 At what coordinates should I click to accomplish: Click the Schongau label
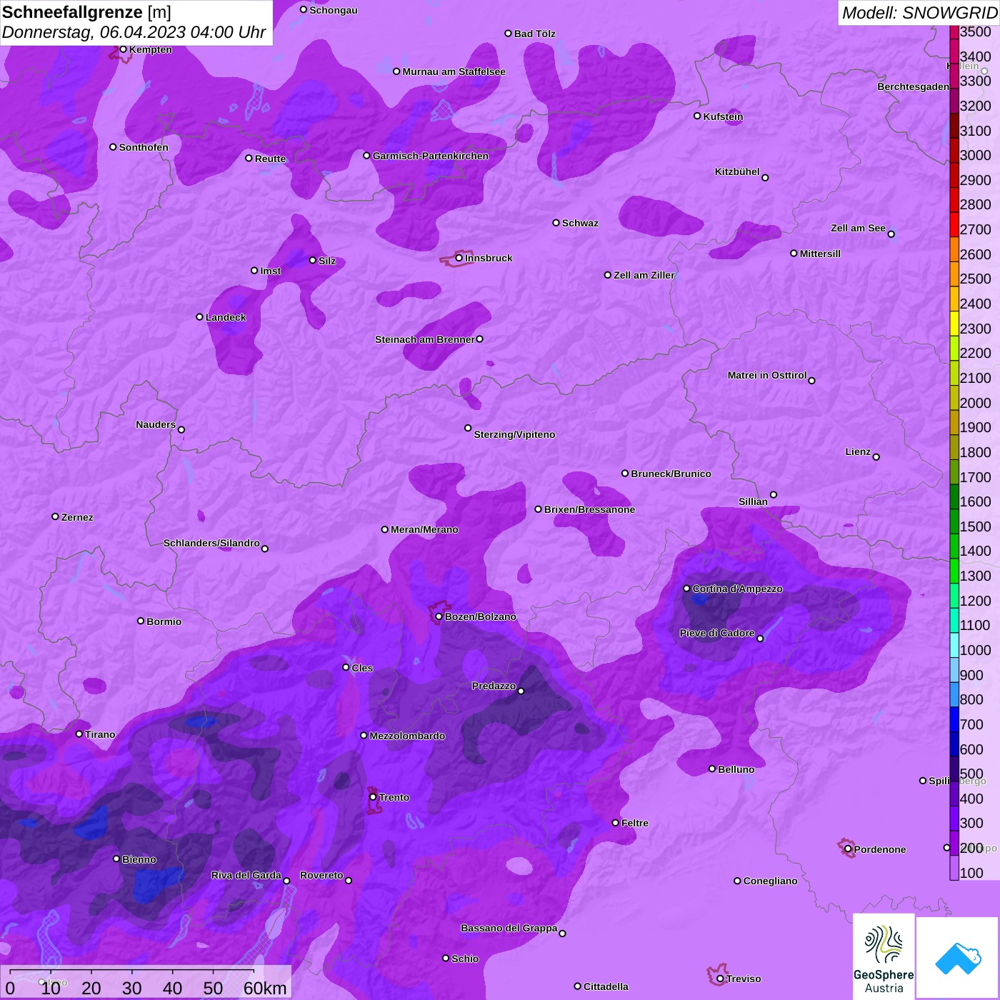point(333,10)
